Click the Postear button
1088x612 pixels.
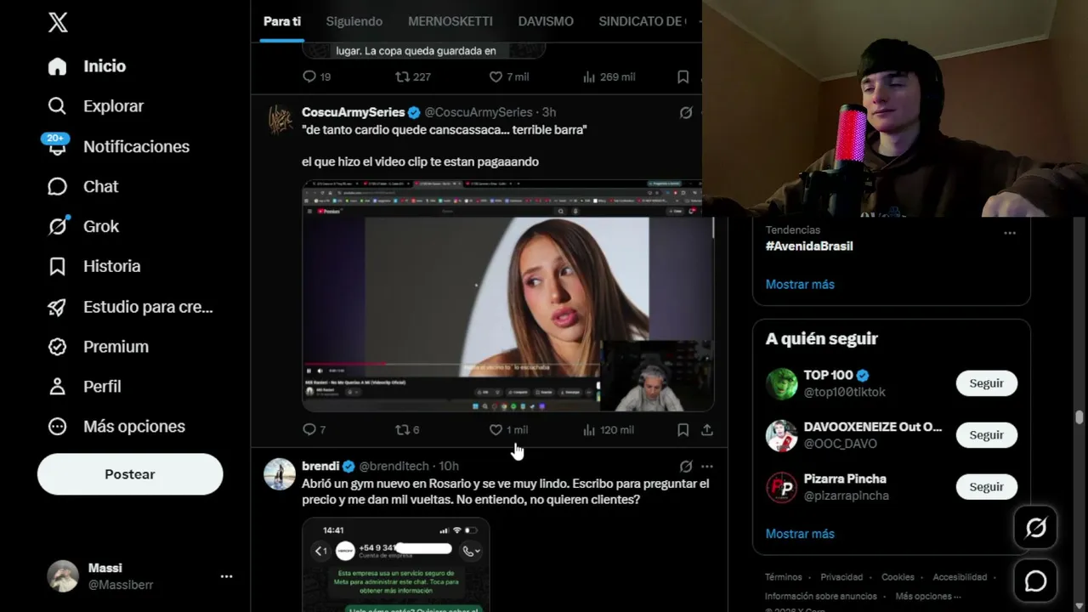click(130, 474)
